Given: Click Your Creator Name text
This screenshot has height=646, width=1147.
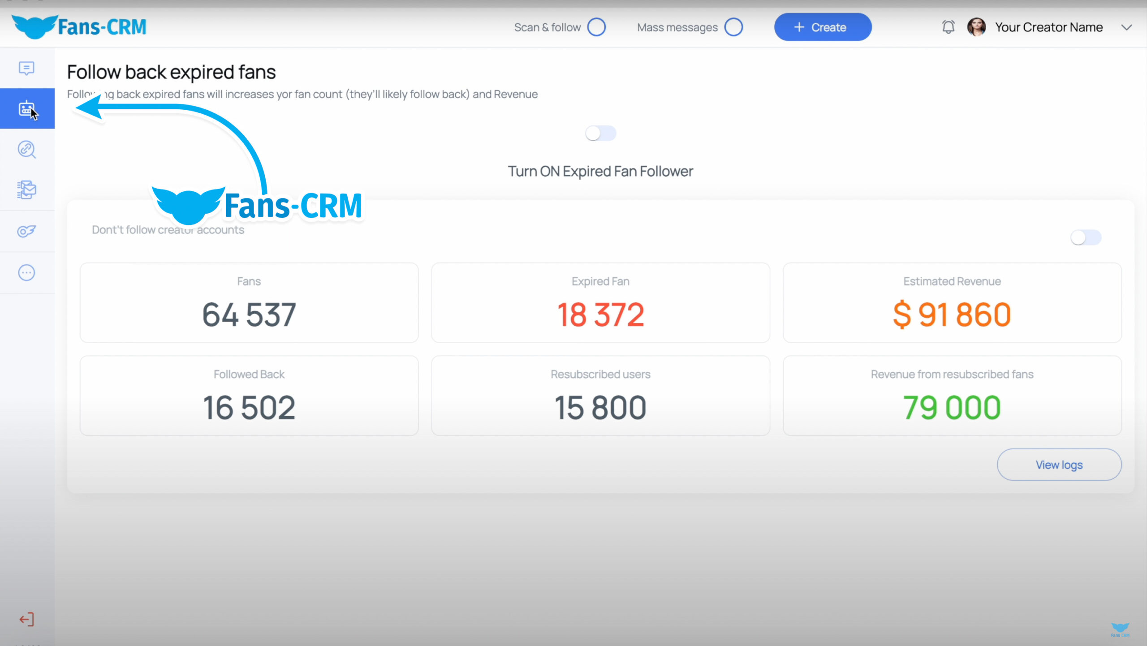Looking at the screenshot, I should pos(1048,27).
